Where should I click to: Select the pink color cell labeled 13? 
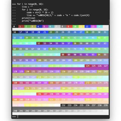coord(94,26)
